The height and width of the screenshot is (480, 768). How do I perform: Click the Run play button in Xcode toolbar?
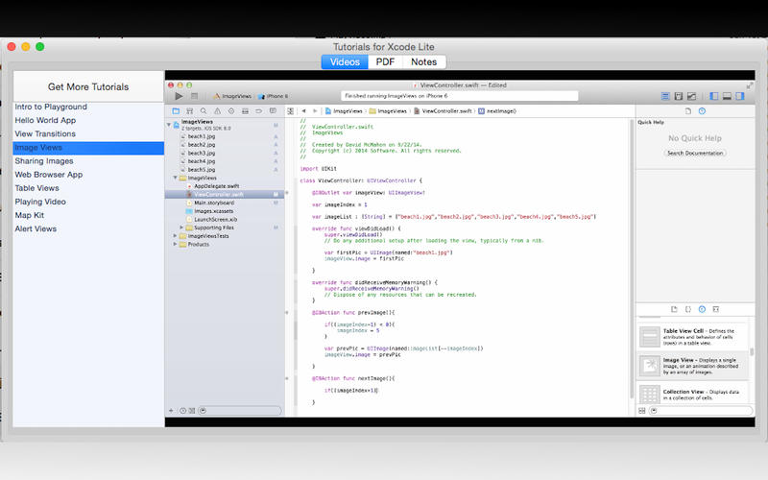(x=179, y=97)
